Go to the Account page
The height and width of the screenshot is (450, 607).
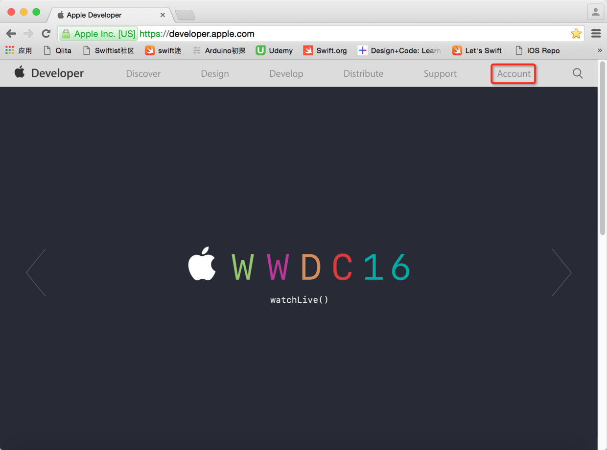pyautogui.click(x=514, y=74)
